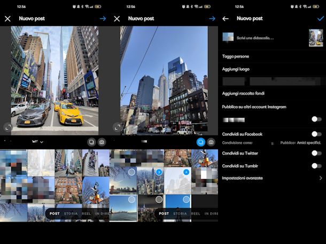Select STORIA tab in middle screen
326x244 pixels.
pyautogui.click(x=180, y=214)
